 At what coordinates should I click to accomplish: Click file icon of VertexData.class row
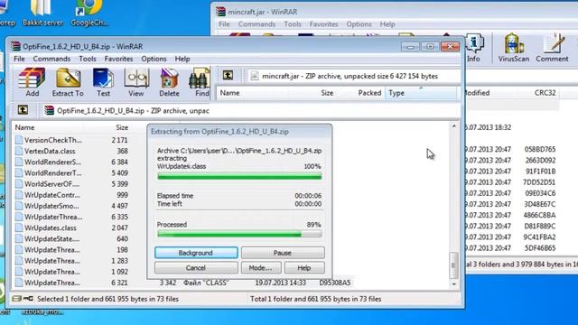click(x=19, y=151)
